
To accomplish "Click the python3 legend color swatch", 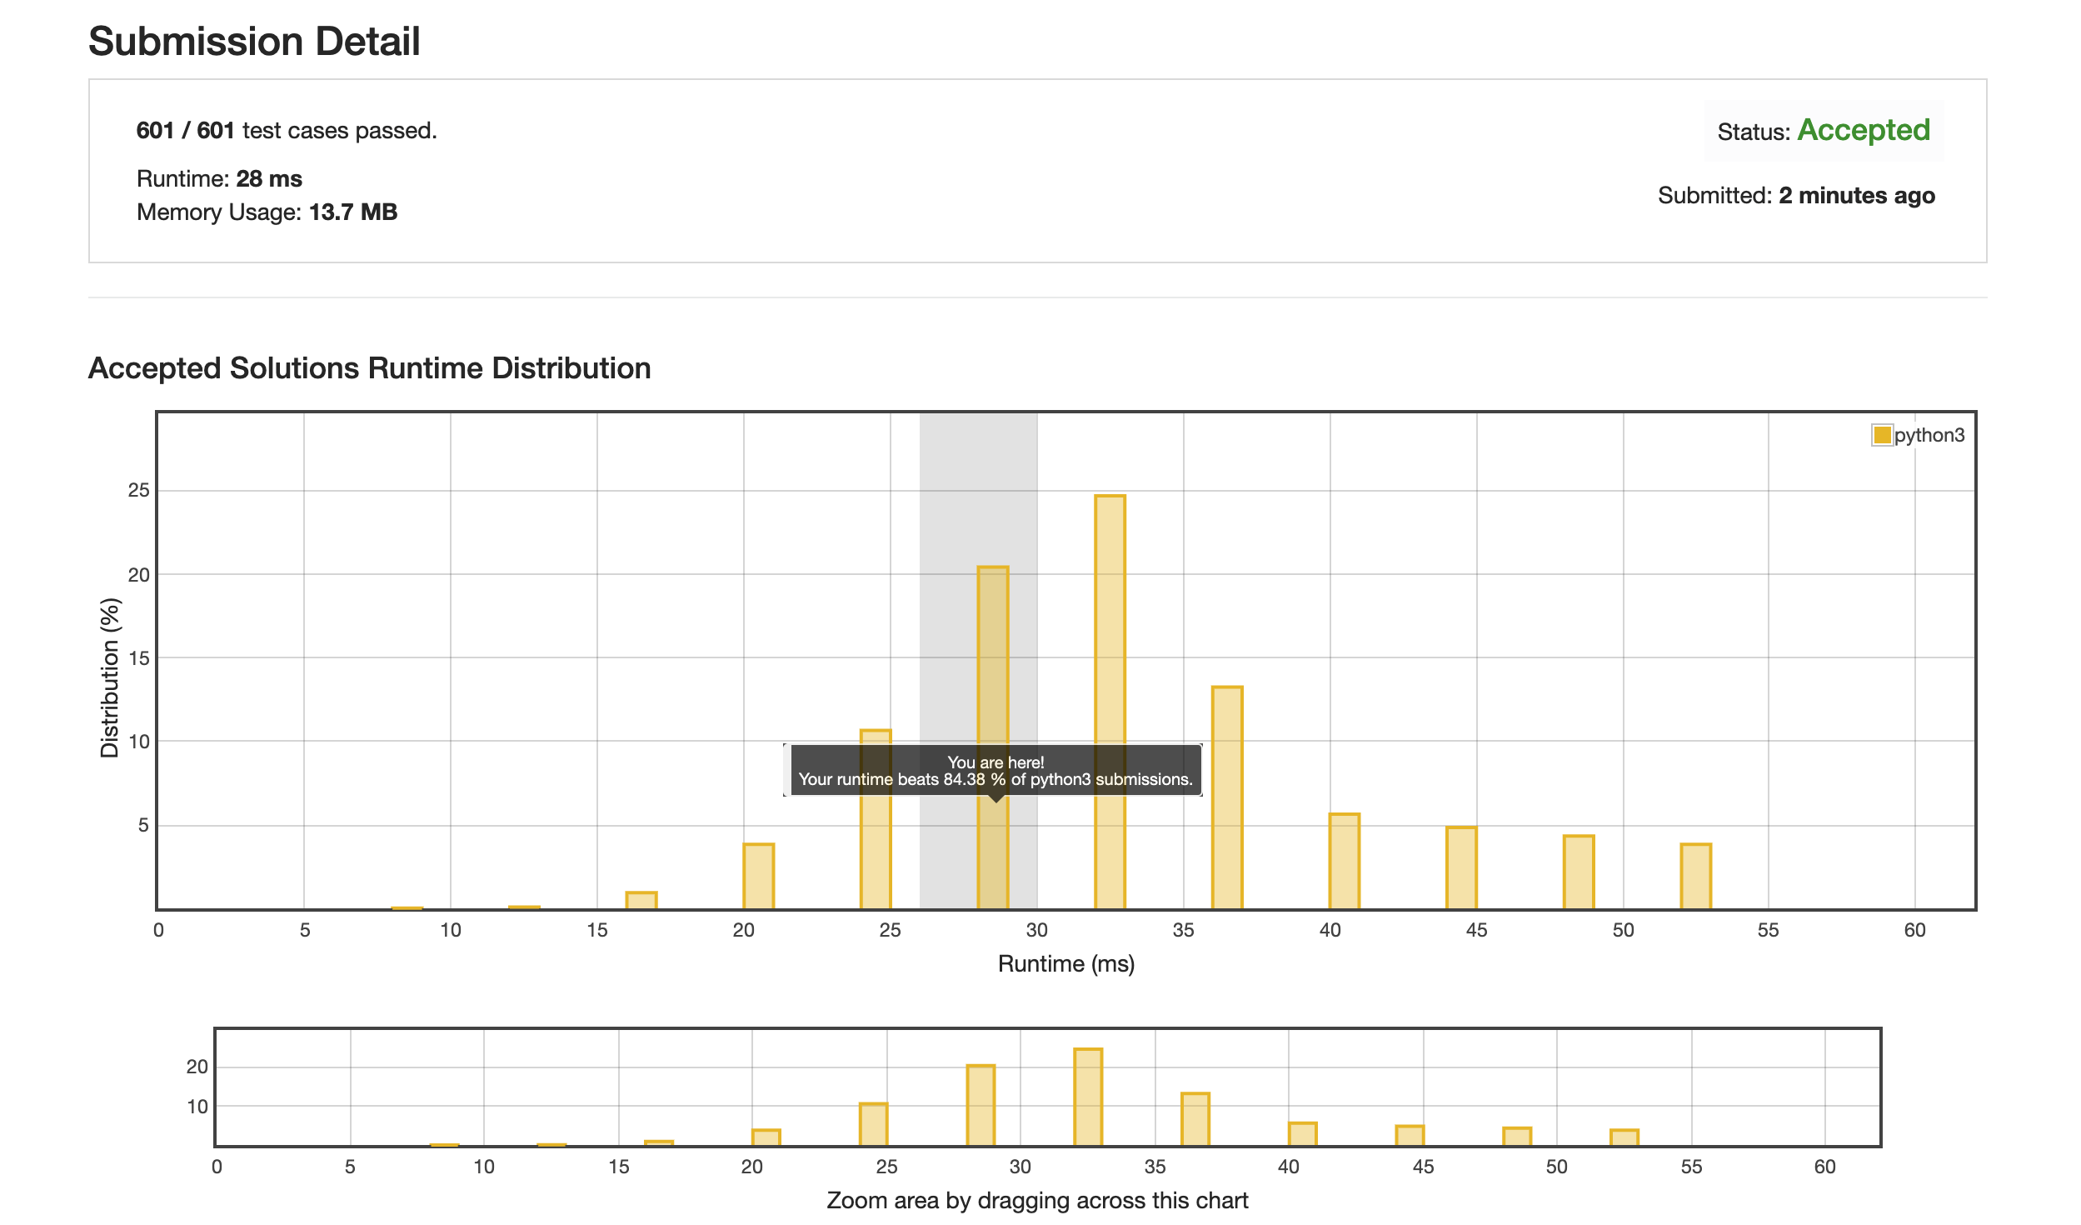I will click(x=1881, y=435).
